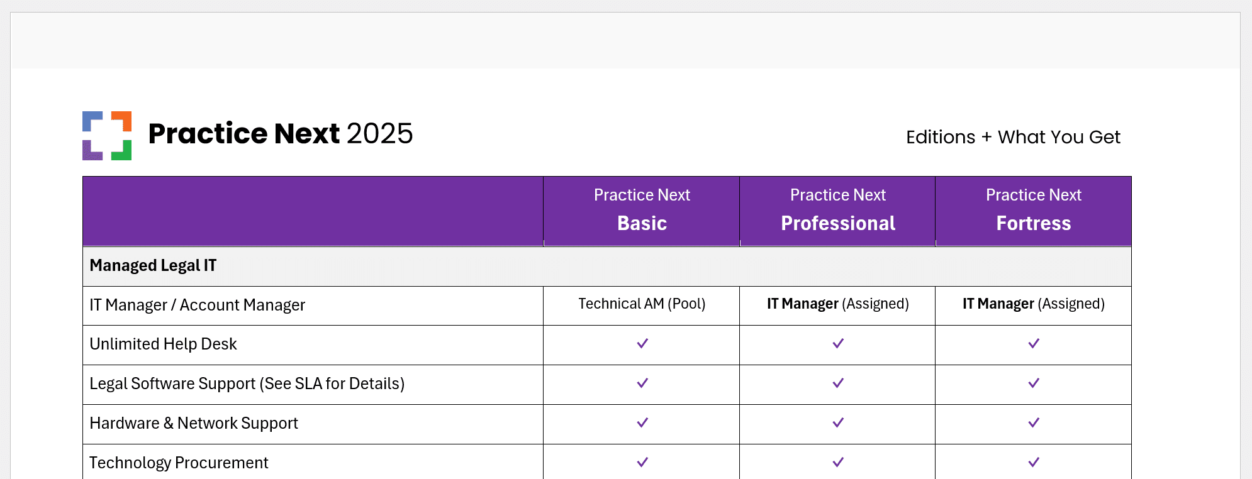Click the Fortress checkmark for Hardware & Network Support
Viewport: 1252px width, 479px height.
click(1033, 422)
